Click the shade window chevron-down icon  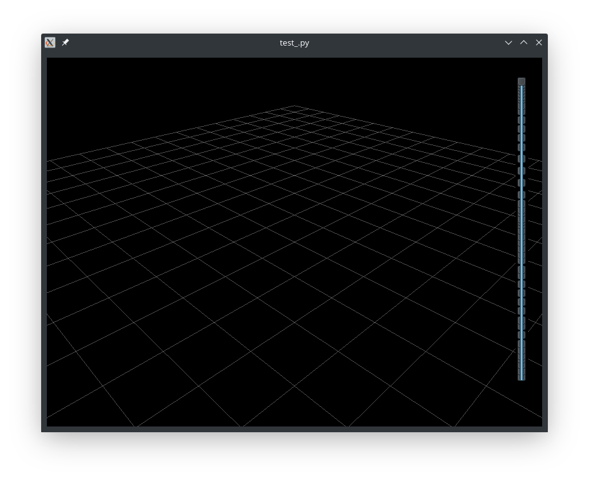click(x=509, y=42)
